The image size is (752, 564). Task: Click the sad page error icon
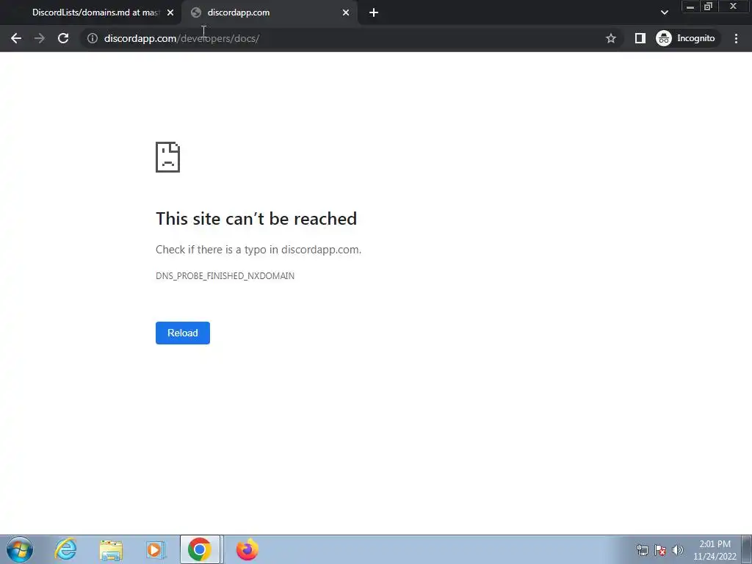tap(168, 157)
